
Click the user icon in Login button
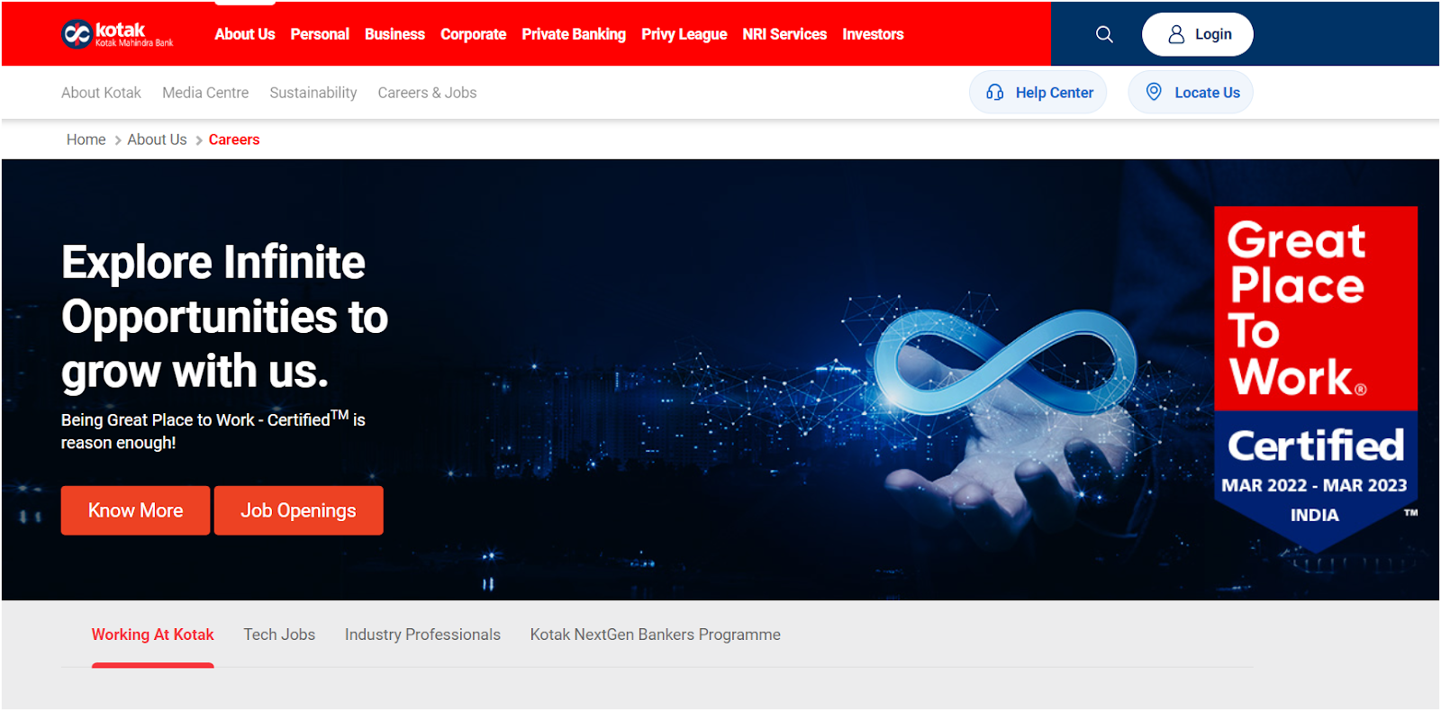coord(1176,34)
